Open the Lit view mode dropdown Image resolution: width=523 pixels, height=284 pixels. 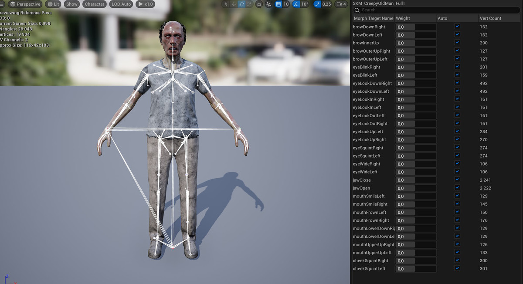pyautogui.click(x=53, y=4)
